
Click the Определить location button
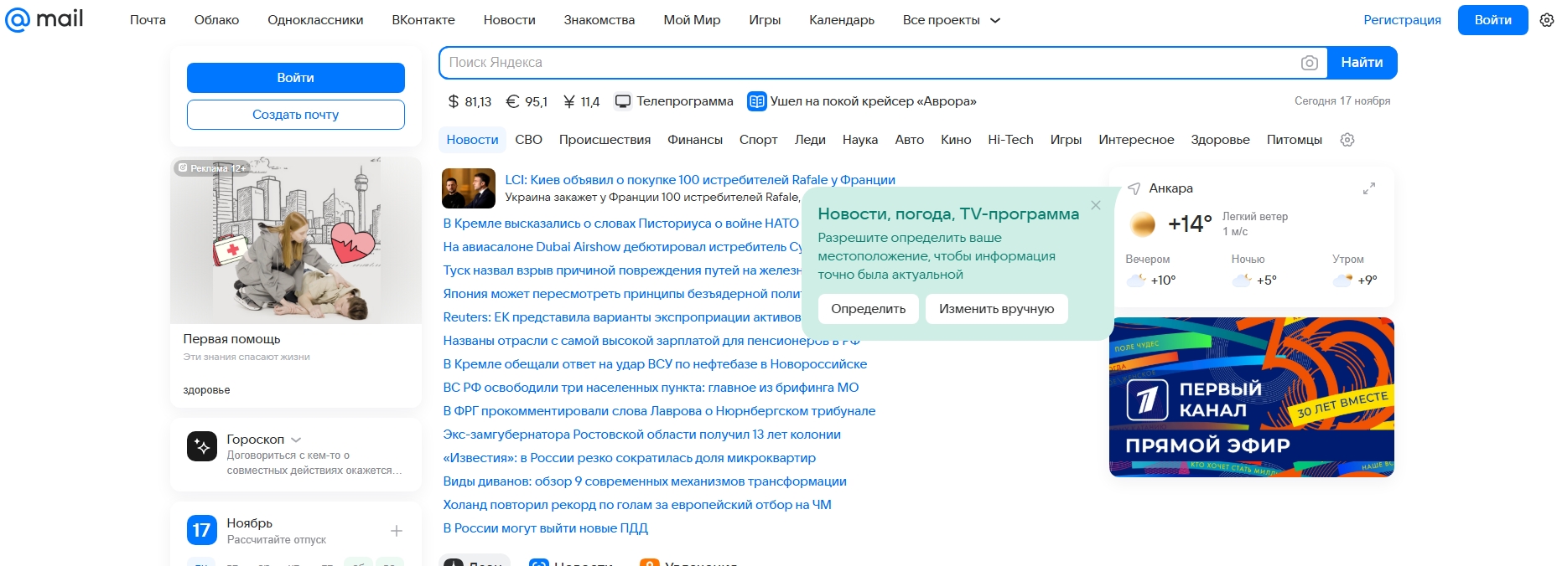(x=868, y=309)
